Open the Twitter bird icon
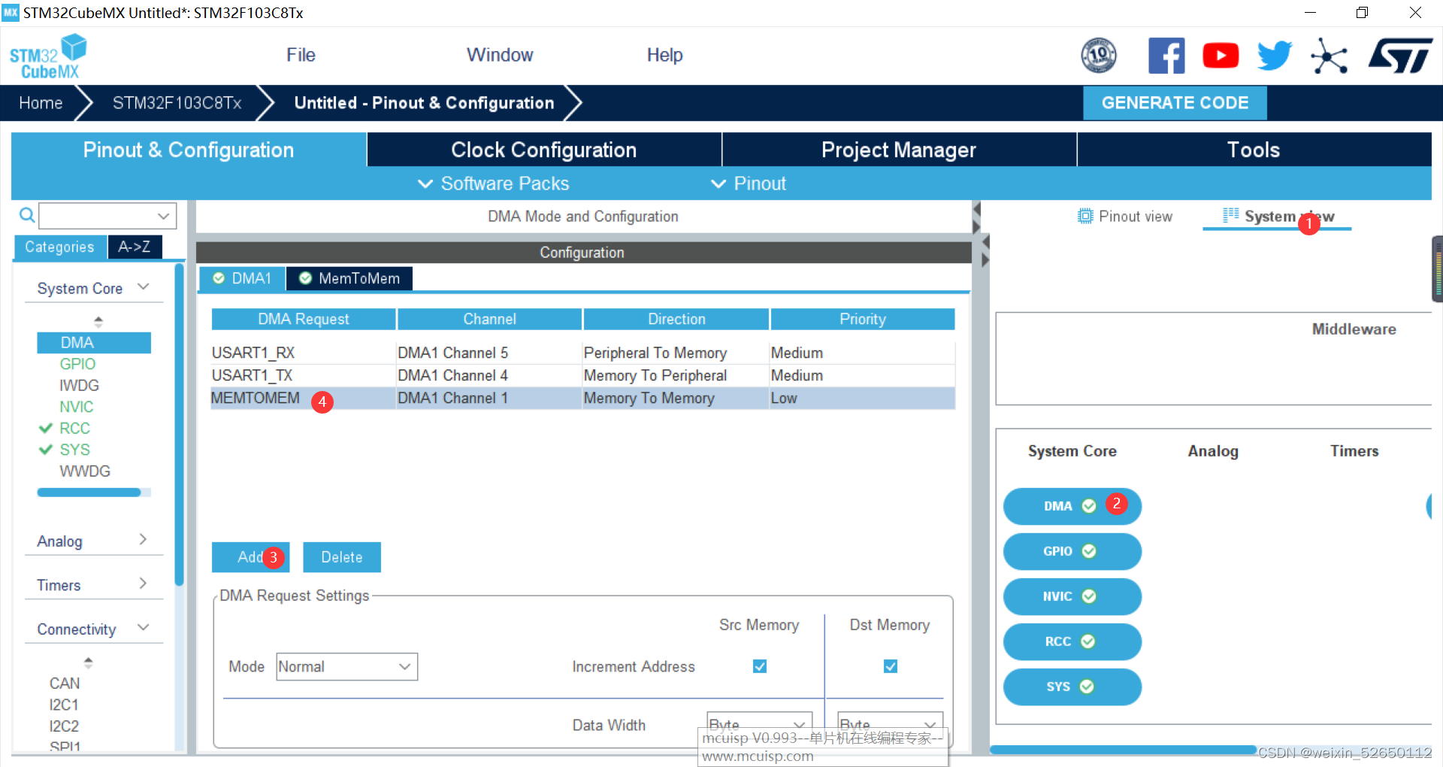This screenshot has width=1443, height=767. coord(1275,56)
